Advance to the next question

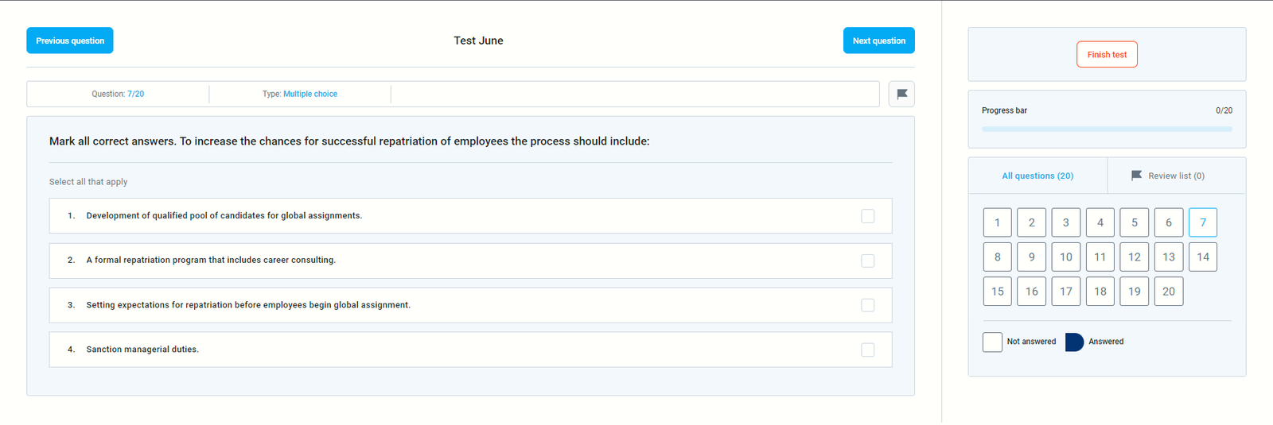pos(878,41)
